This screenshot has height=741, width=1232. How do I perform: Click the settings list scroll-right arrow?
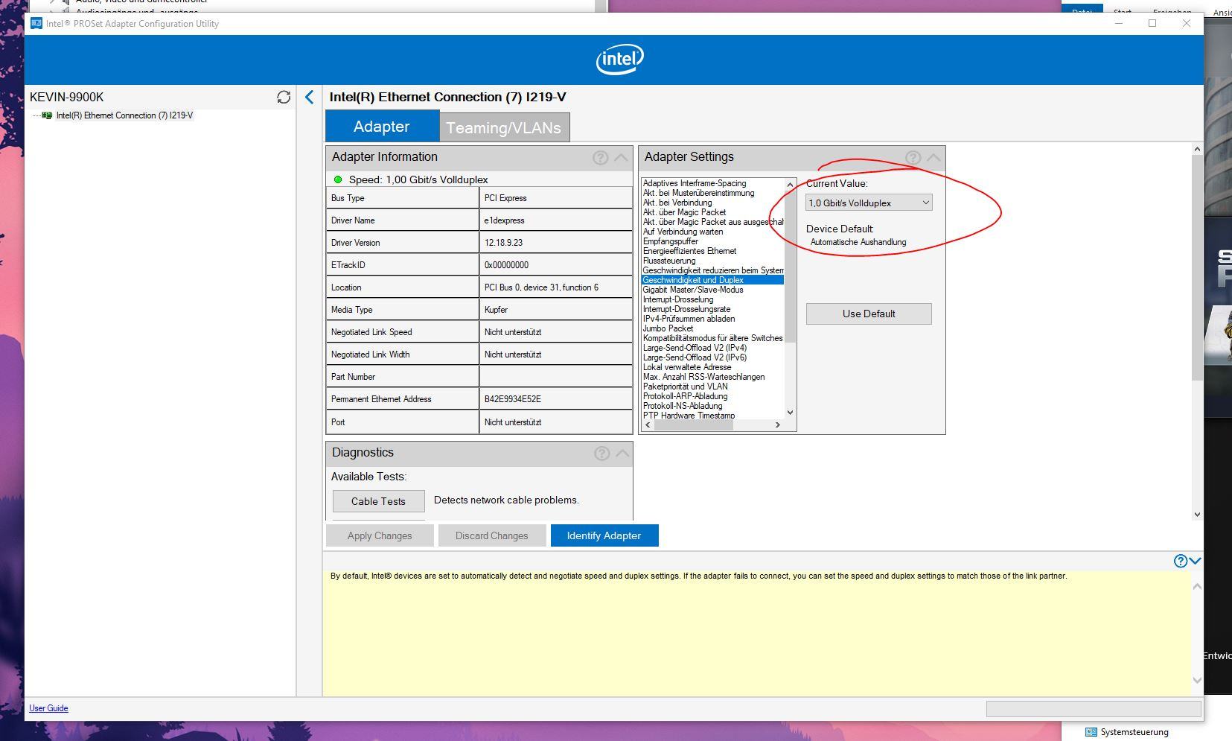(778, 425)
